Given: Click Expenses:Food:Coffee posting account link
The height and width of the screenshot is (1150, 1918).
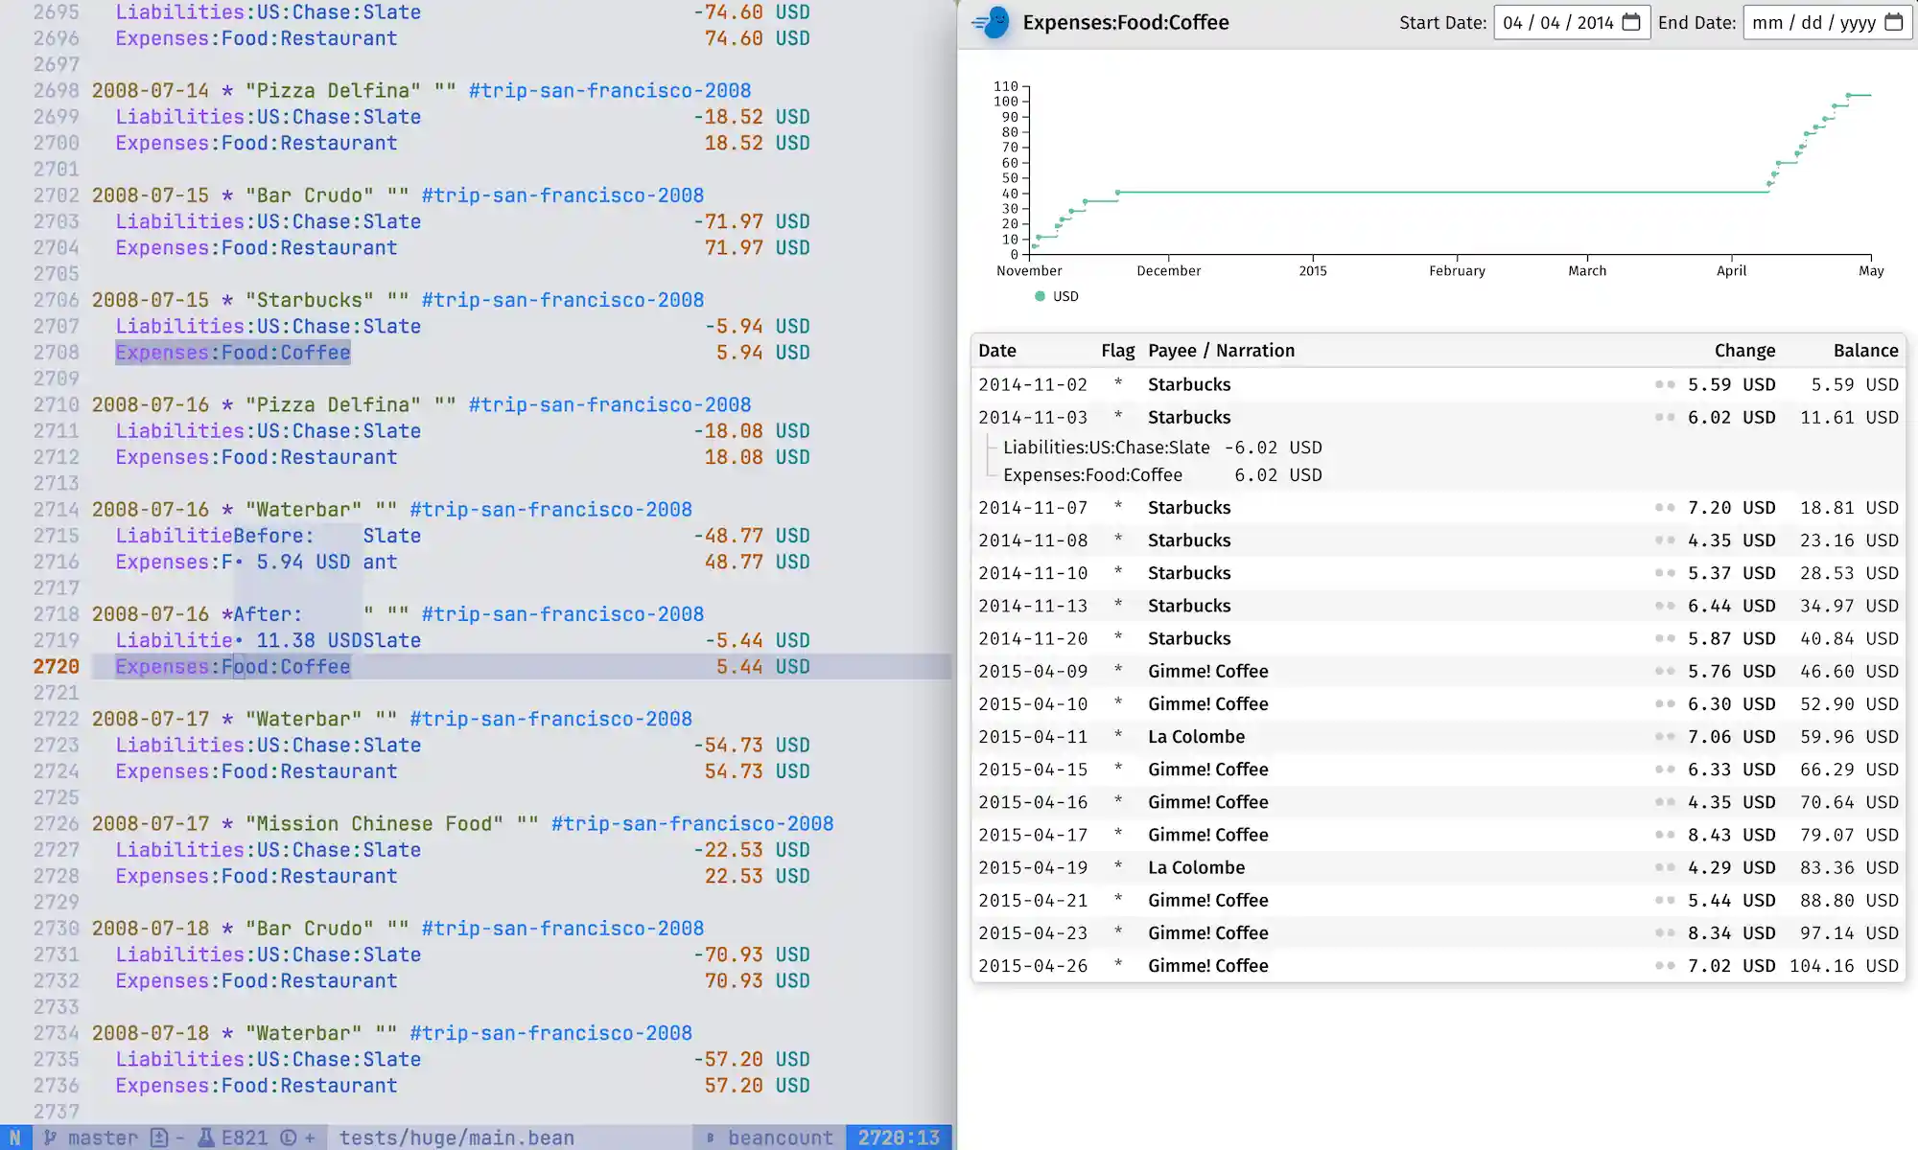Looking at the screenshot, I should [x=1092, y=475].
